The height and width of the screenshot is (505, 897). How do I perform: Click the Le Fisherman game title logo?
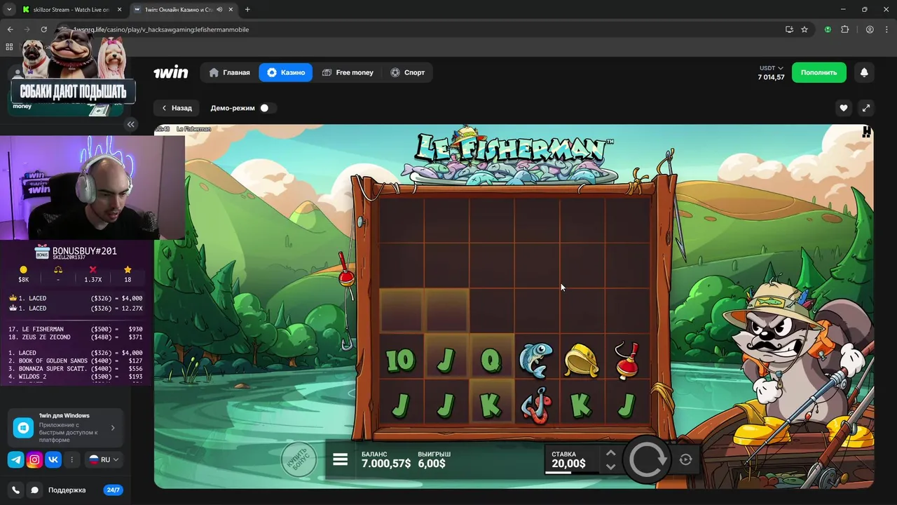(514, 147)
